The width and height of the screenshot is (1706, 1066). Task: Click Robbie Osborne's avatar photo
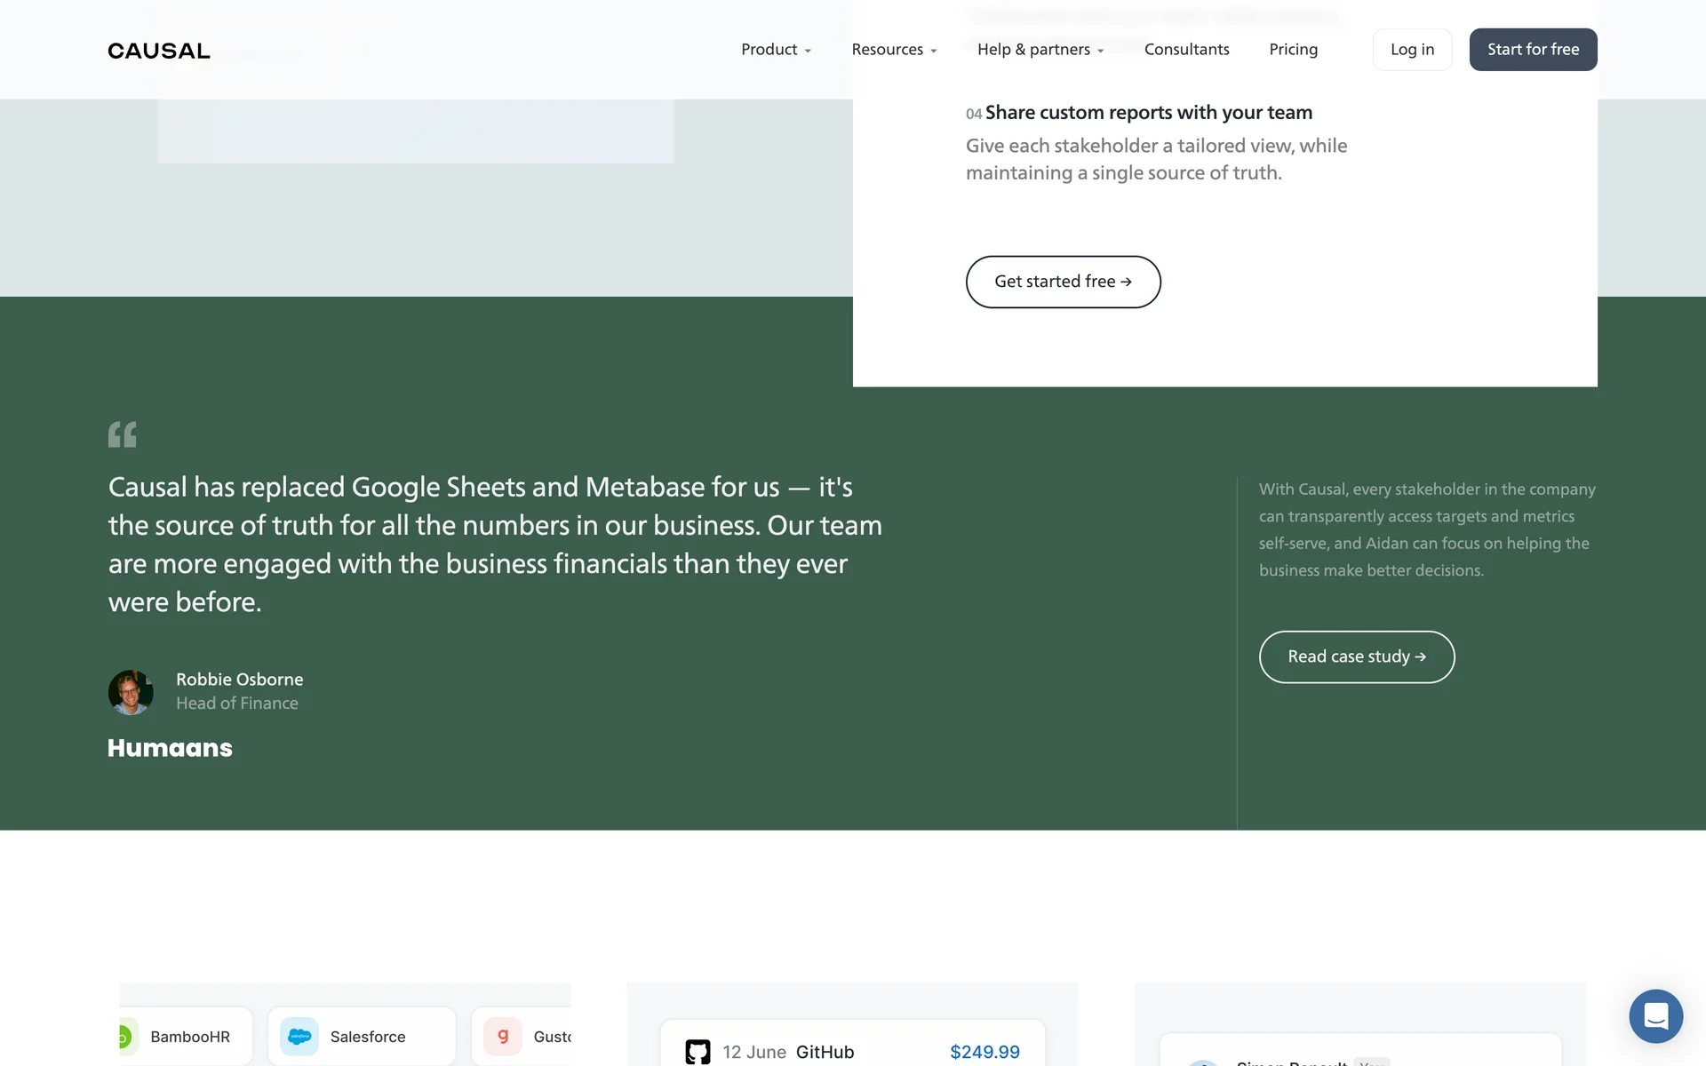(x=131, y=692)
